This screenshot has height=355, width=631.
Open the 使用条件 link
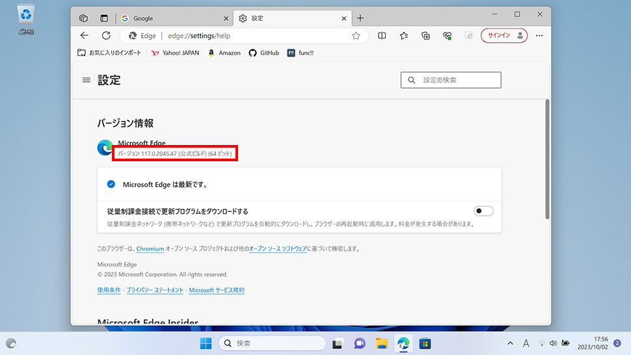(x=109, y=290)
